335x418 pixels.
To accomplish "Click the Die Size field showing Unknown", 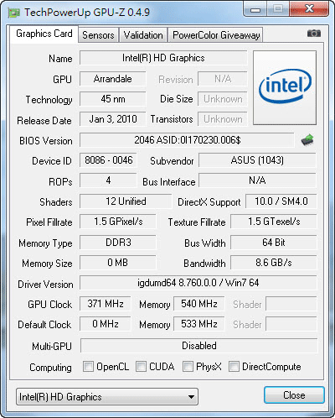I will (x=223, y=99).
